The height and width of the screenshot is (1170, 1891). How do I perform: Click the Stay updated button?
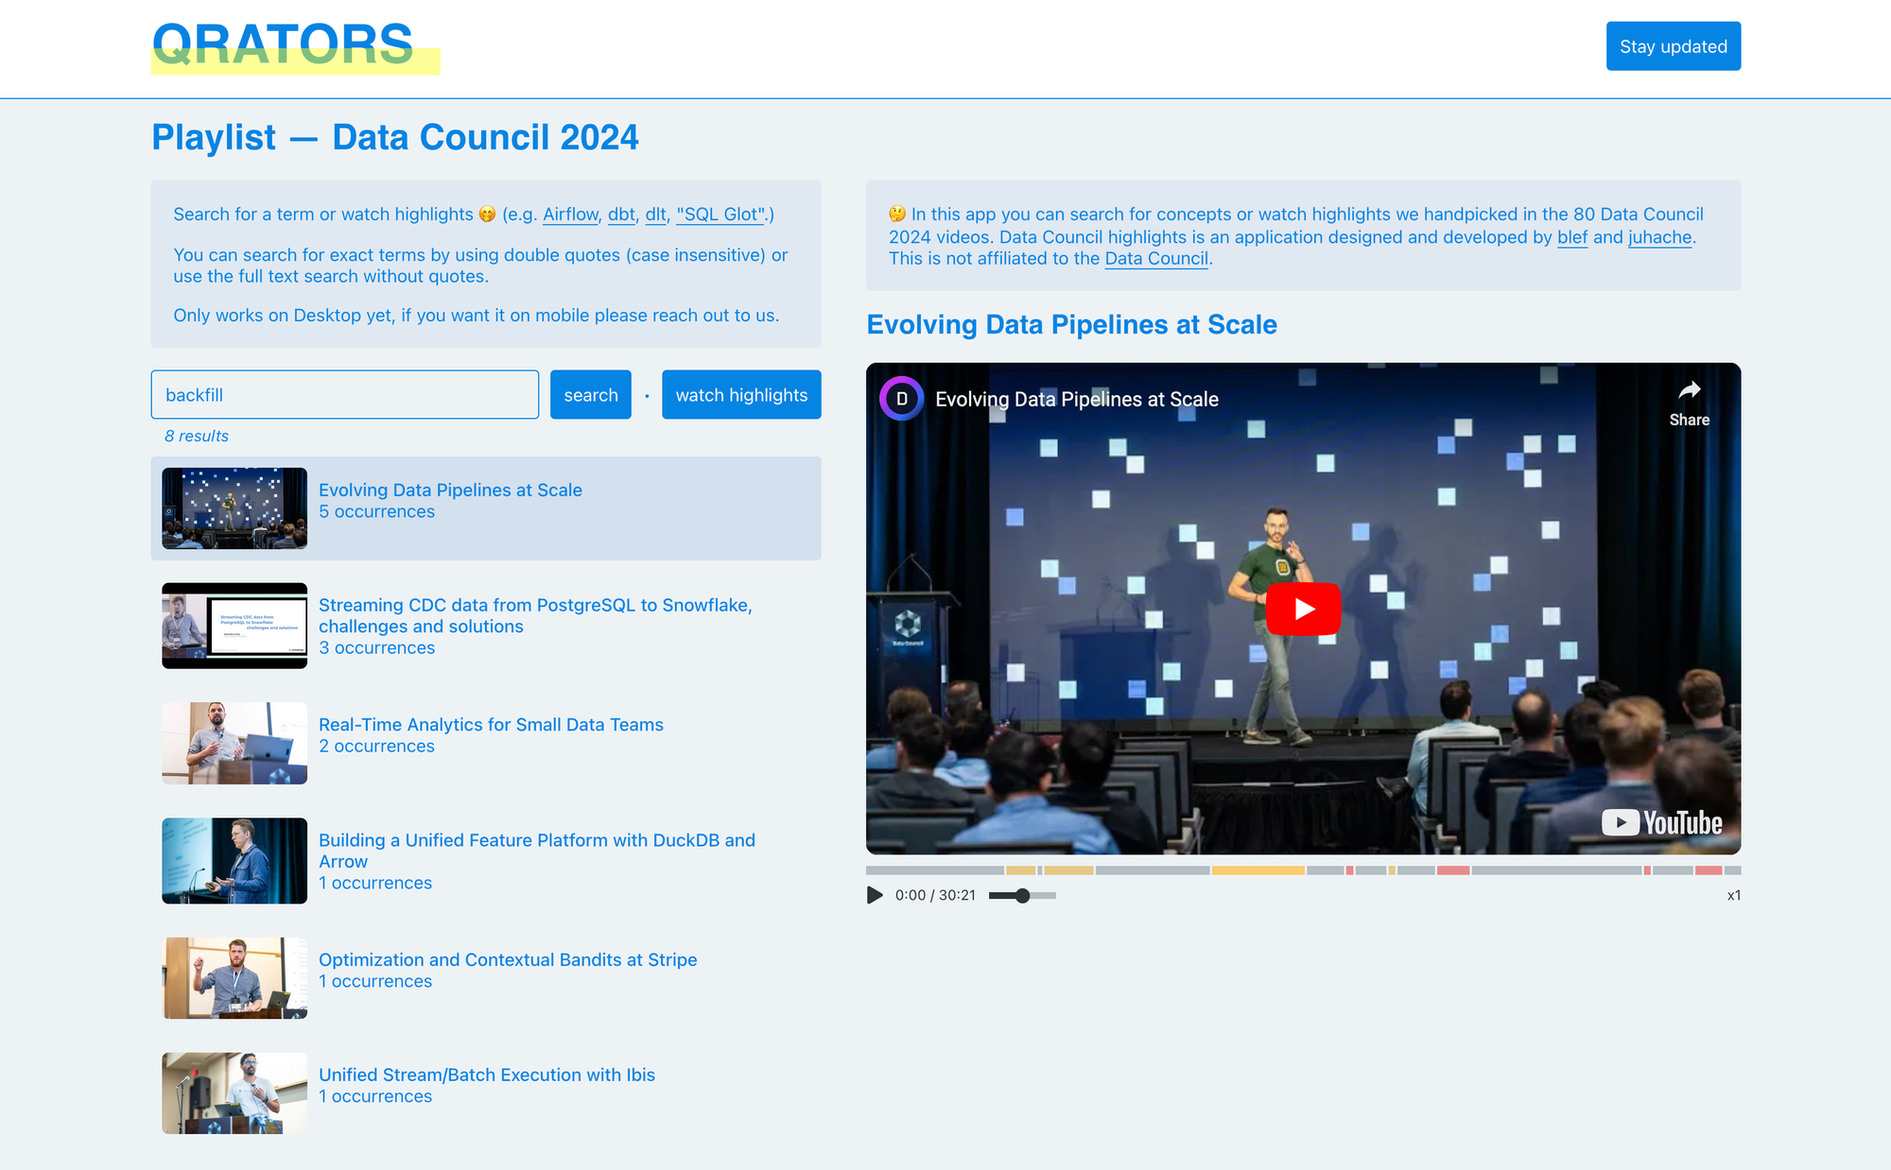pyautogui.click(x=1673, y=46)
